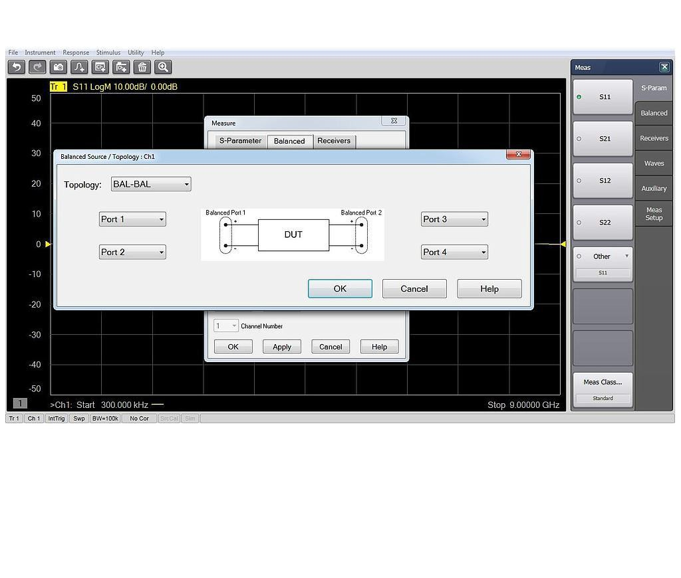Capture a screenshot with the camera icon
Image resolution: width=681 pixels, height=578 pixels.
(x=59, y=66)
